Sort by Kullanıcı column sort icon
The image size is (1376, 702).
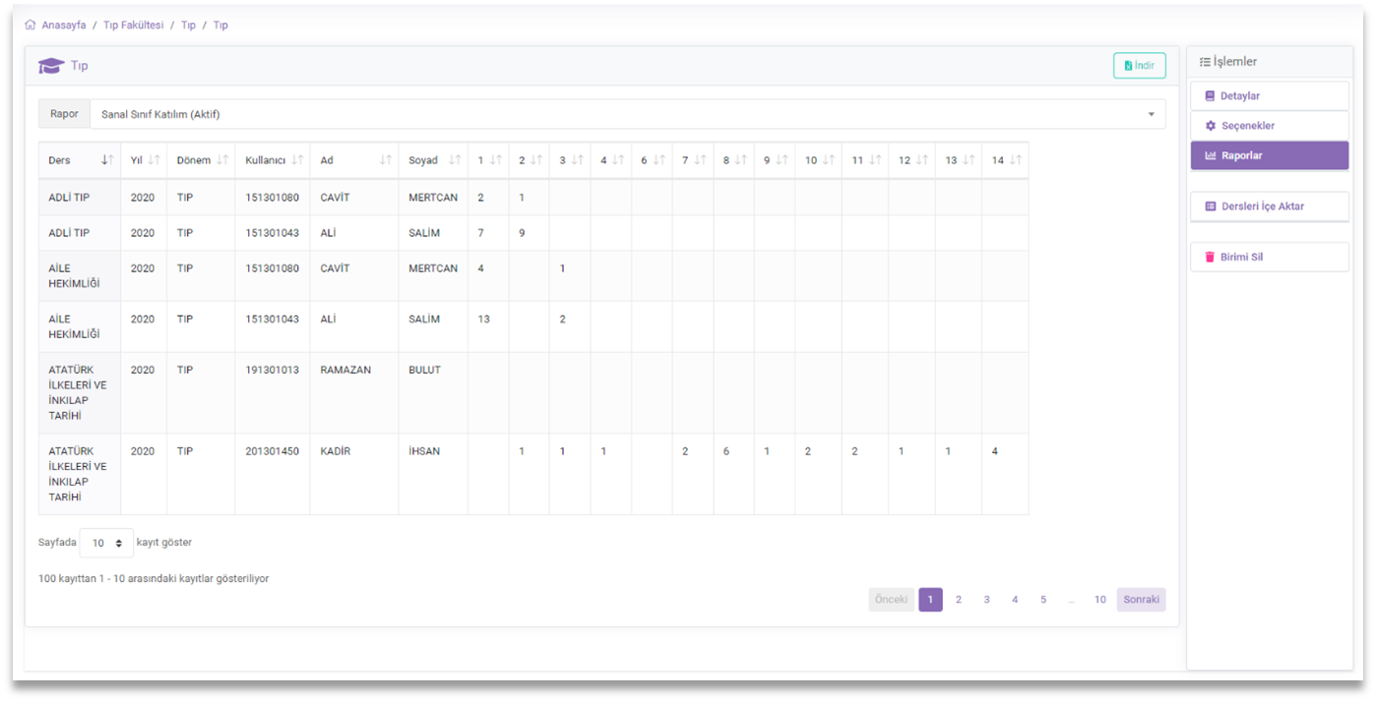click(x=297, y=160)
